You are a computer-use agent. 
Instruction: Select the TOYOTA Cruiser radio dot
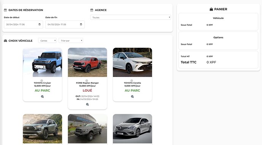(x=42, y=81)
